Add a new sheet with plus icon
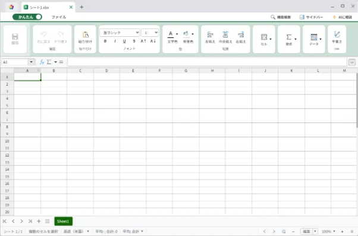The width and height of the screenshot is (358, 236). (x=39, y=221)
